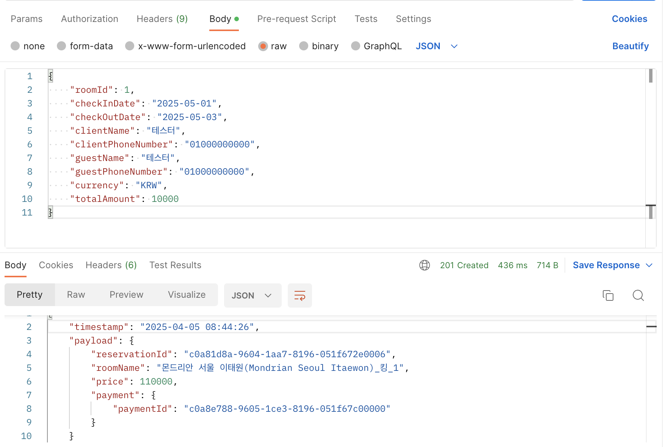Open the response JSON format dropdown

(253, 295)
